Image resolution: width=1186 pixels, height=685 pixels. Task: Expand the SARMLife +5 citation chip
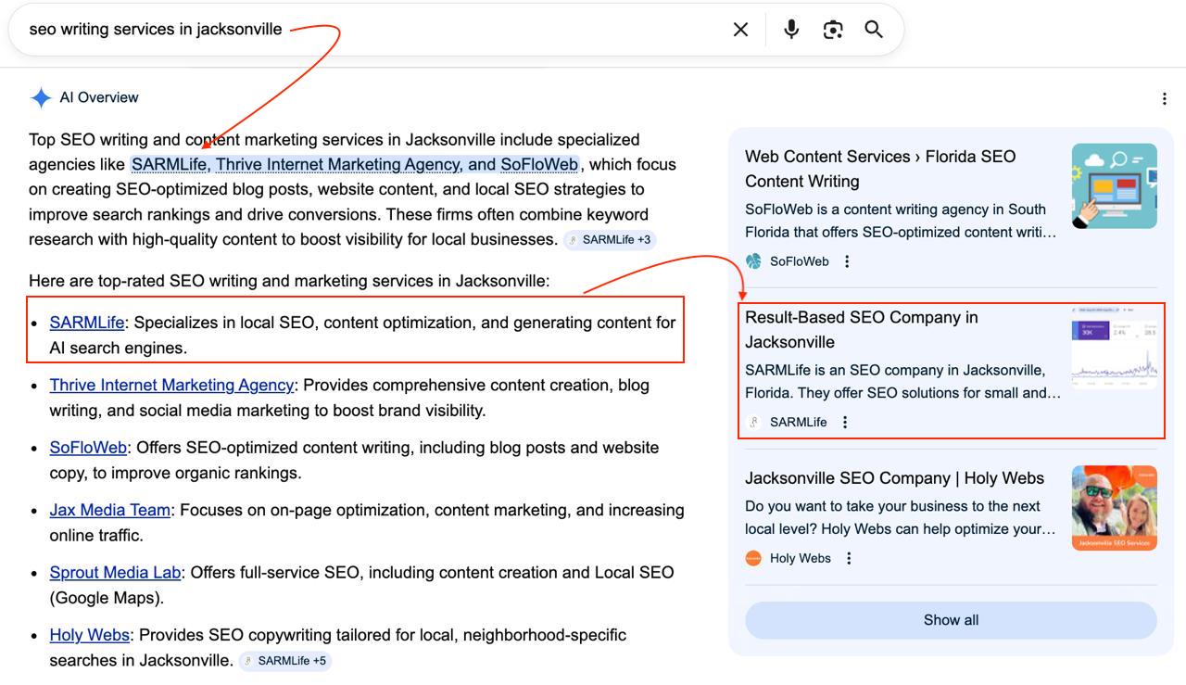(x=284, y=660)
